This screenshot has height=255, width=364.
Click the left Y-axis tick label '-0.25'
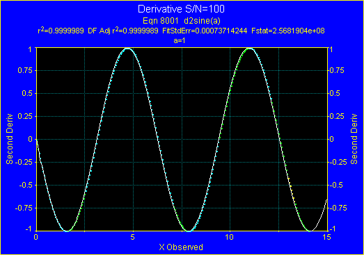tap(24, 162)
